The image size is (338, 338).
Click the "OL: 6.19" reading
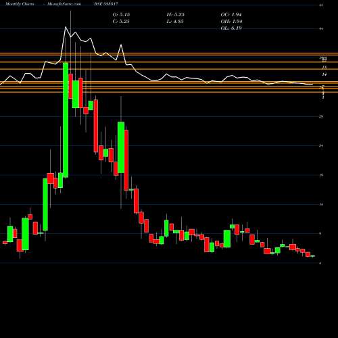tap(231, 28)
